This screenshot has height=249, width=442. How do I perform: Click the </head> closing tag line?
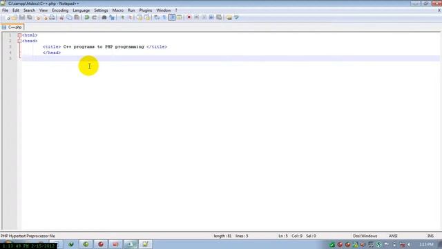pos(52,53)
